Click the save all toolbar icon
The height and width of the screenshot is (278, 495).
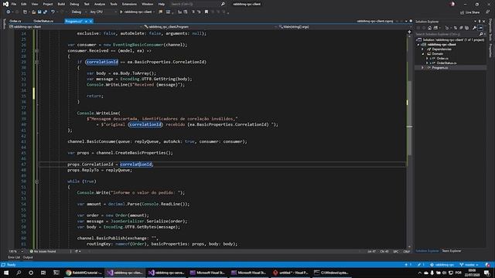(x=45, y=12)
